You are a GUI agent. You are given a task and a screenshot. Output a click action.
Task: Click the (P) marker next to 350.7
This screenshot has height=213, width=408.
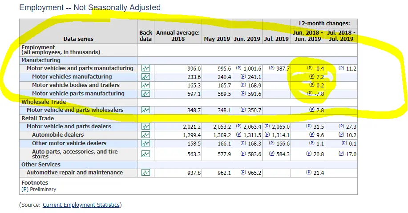243,110
